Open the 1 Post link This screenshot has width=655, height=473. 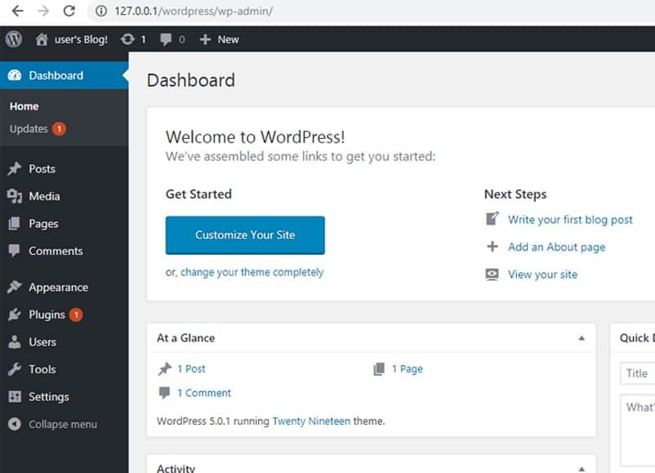(x=191, y=369)
